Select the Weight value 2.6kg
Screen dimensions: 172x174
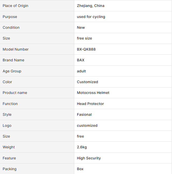click(82, 147)
